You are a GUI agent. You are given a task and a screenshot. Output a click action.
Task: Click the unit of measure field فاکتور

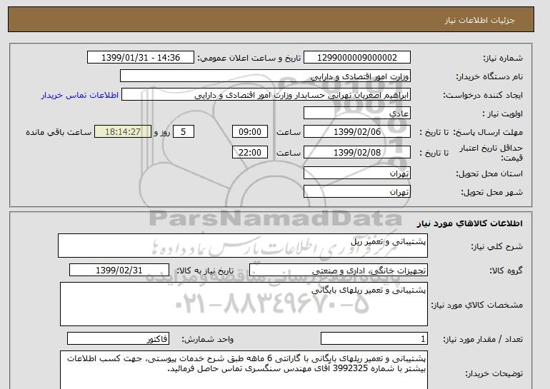click(118, 339)
